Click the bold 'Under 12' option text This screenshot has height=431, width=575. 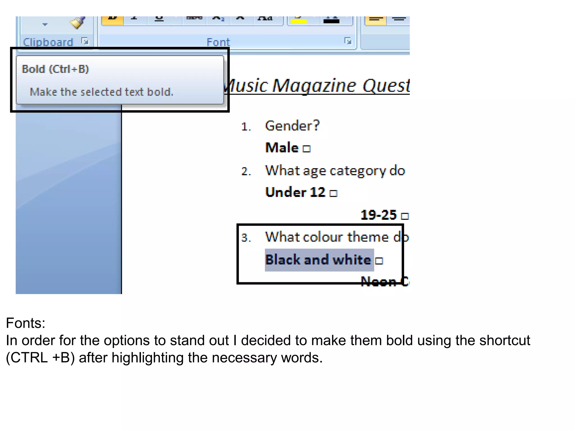pyautogui.click(x=295, y=192)
